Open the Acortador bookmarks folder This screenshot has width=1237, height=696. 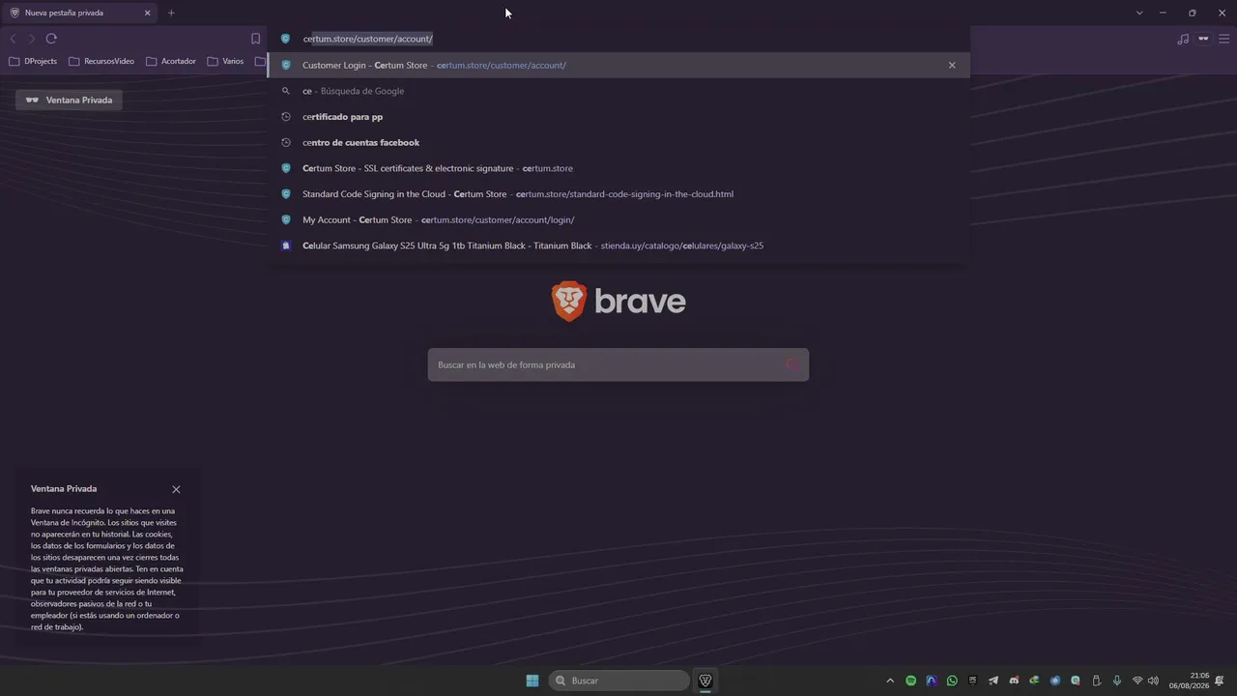pyautogui.click(x=171, y=61)
